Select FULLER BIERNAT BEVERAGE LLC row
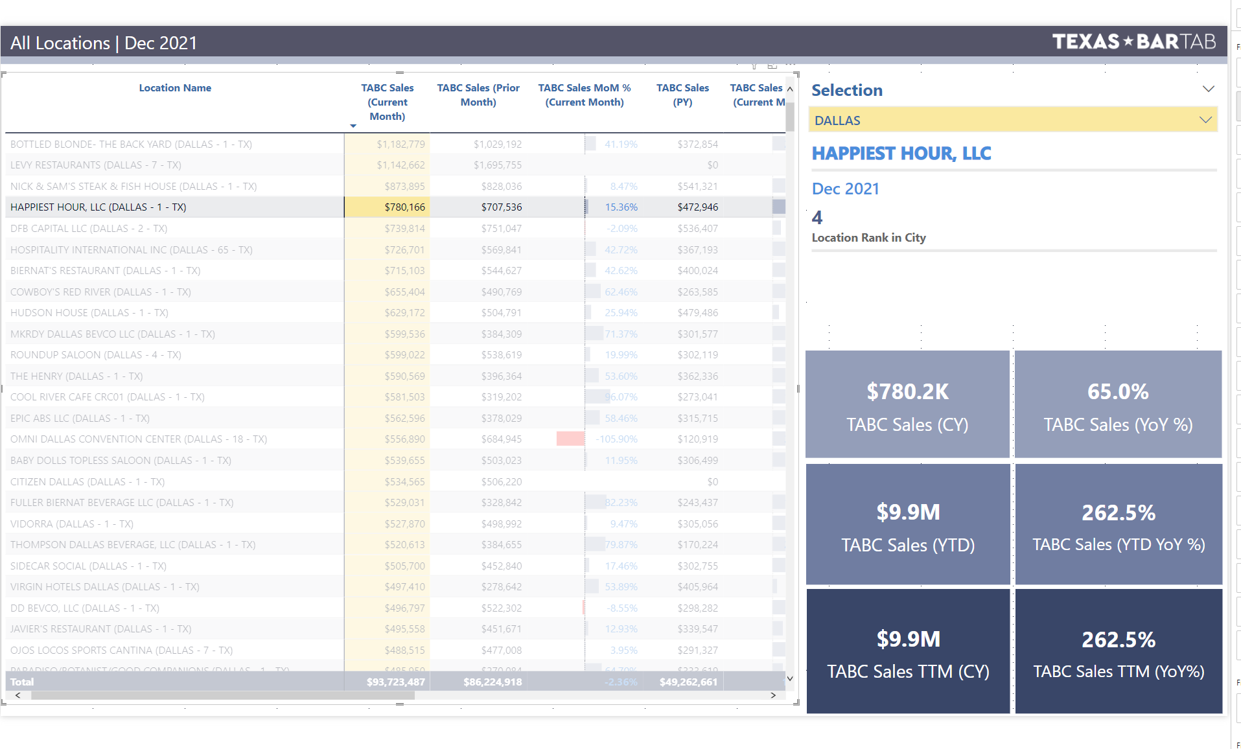This screenshot has width=1241, height=749. point(395,502)
